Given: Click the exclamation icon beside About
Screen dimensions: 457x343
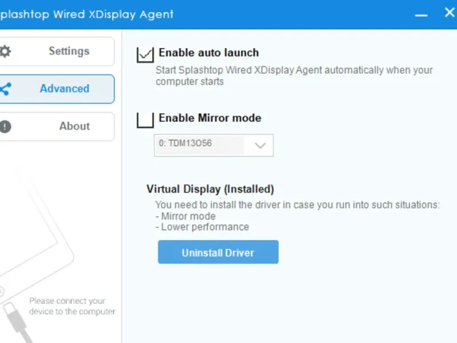Looking at the screenshot, I should (5, 126).
